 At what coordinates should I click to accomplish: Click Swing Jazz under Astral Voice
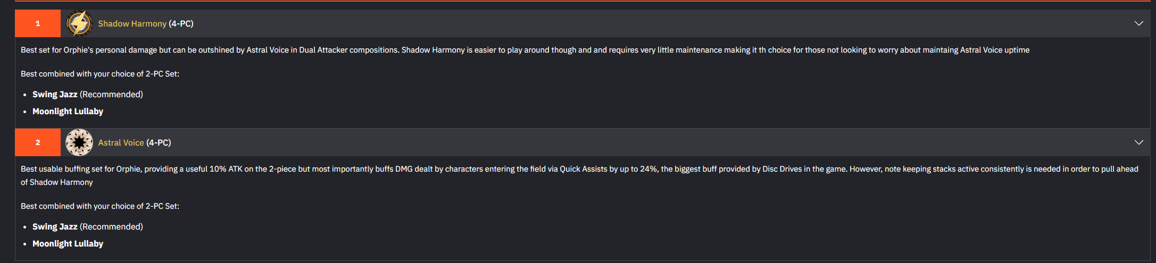click(x=55, y=227)
